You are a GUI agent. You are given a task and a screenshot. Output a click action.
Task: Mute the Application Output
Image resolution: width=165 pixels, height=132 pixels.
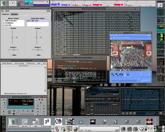36,55
